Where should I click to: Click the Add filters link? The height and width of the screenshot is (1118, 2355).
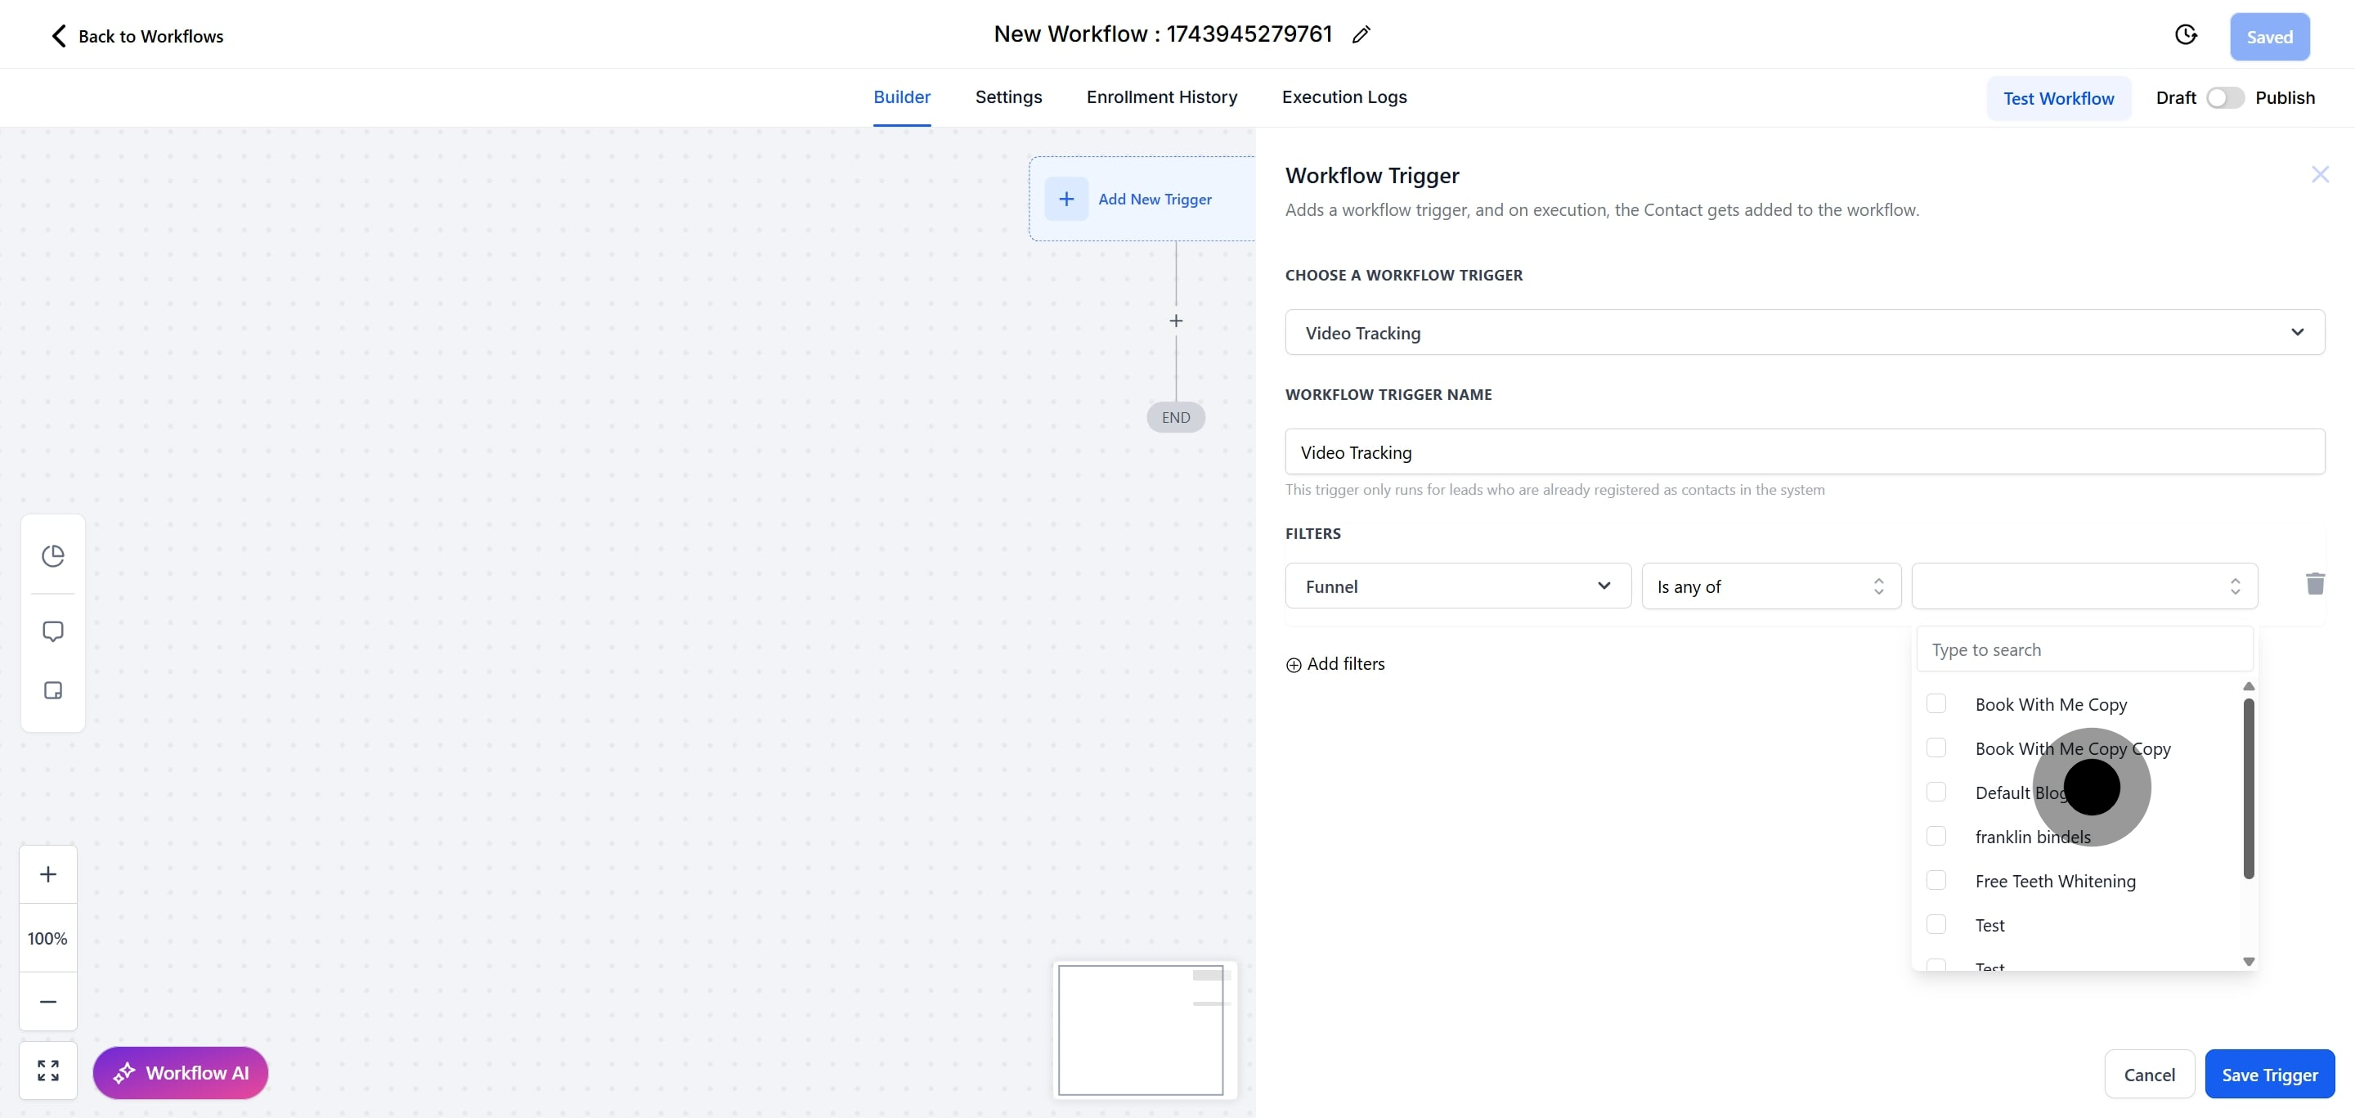1335,663
